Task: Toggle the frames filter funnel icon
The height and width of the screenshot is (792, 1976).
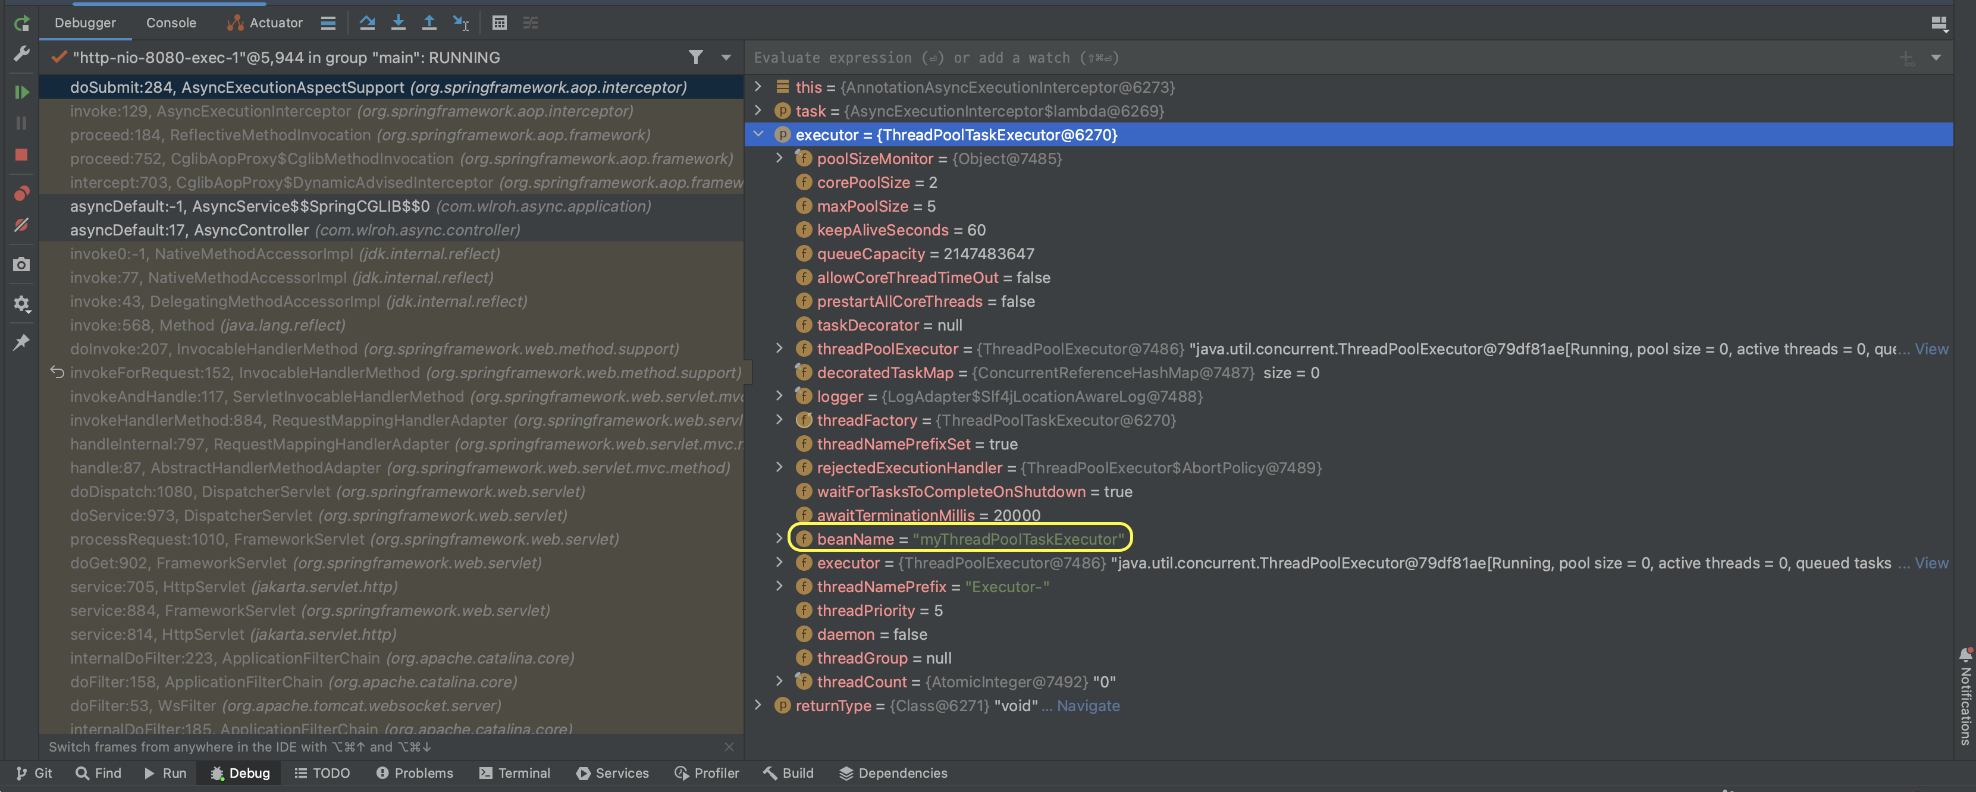Action: (x=695, y=58)
